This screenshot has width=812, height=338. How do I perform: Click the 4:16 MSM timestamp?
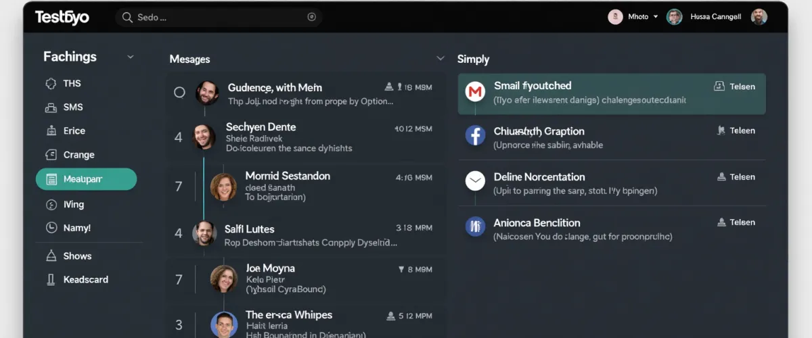click(x=414, y=178)
